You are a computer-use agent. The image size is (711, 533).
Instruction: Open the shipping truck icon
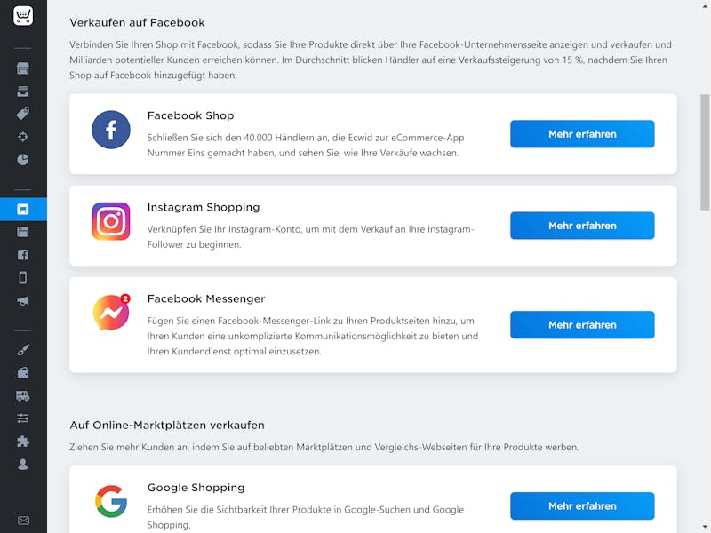click(23, 396)
